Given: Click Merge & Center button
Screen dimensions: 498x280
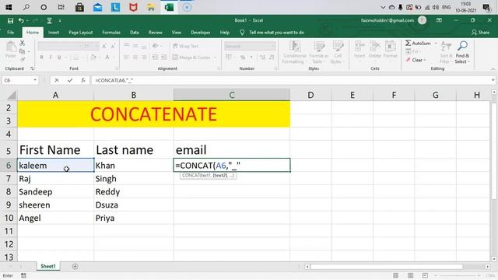Looking at the screenshot, I should coord(191,58).
